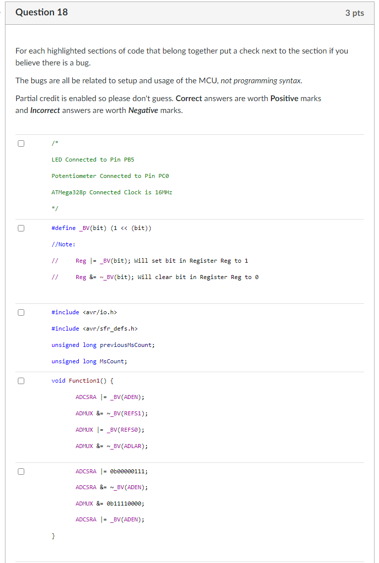The height and width of the screenshot is (563, 379).
Task: Mark the #include section as containing a bug
Action: point(20,312)
